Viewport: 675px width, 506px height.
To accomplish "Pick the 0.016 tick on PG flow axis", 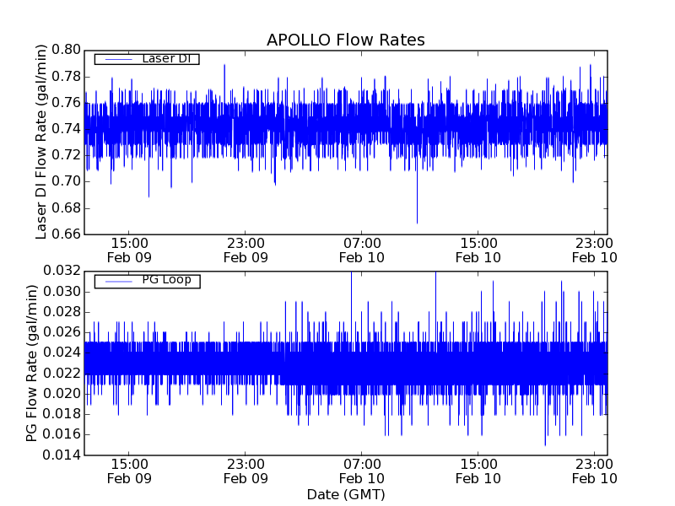I will (62, 434).
